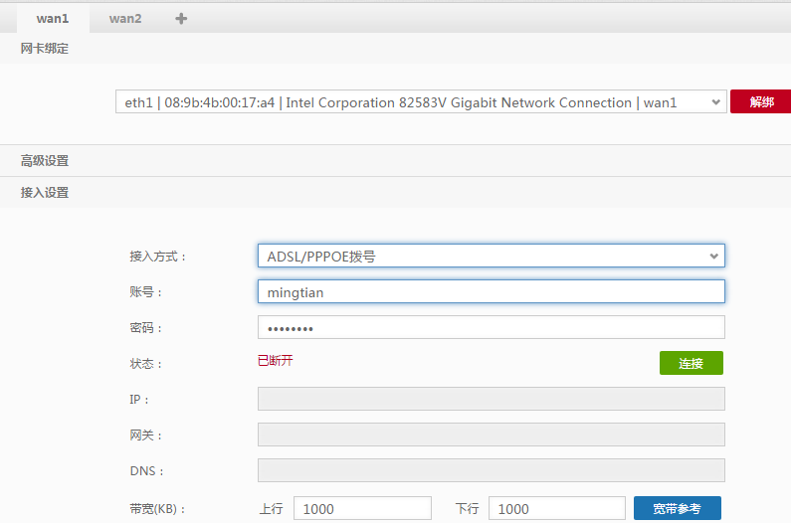Toggle the 网卡绑定 section header
Viewport: 791px width, 523px height.
[x=45, y=48]
